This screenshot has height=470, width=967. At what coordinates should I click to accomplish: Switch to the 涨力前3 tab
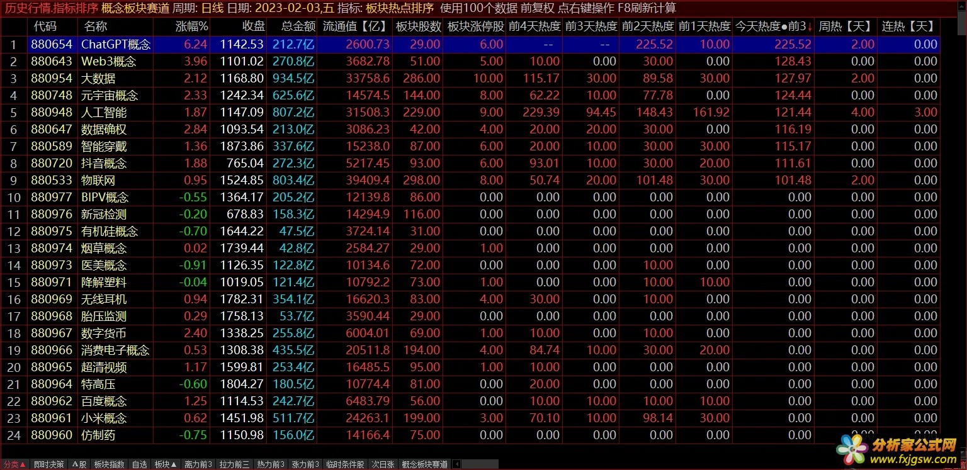pyautogui.click(x=305, y=464)
